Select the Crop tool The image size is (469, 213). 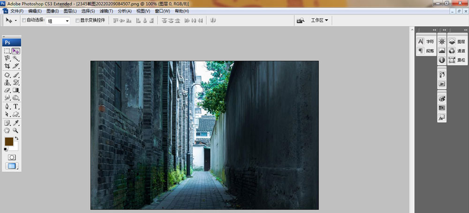point(8,66)
